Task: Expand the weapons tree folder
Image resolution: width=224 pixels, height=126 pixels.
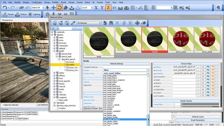Action: click(54, 97)
